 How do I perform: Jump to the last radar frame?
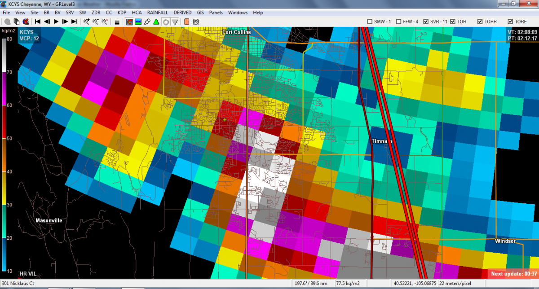click(x=74, y=22)
